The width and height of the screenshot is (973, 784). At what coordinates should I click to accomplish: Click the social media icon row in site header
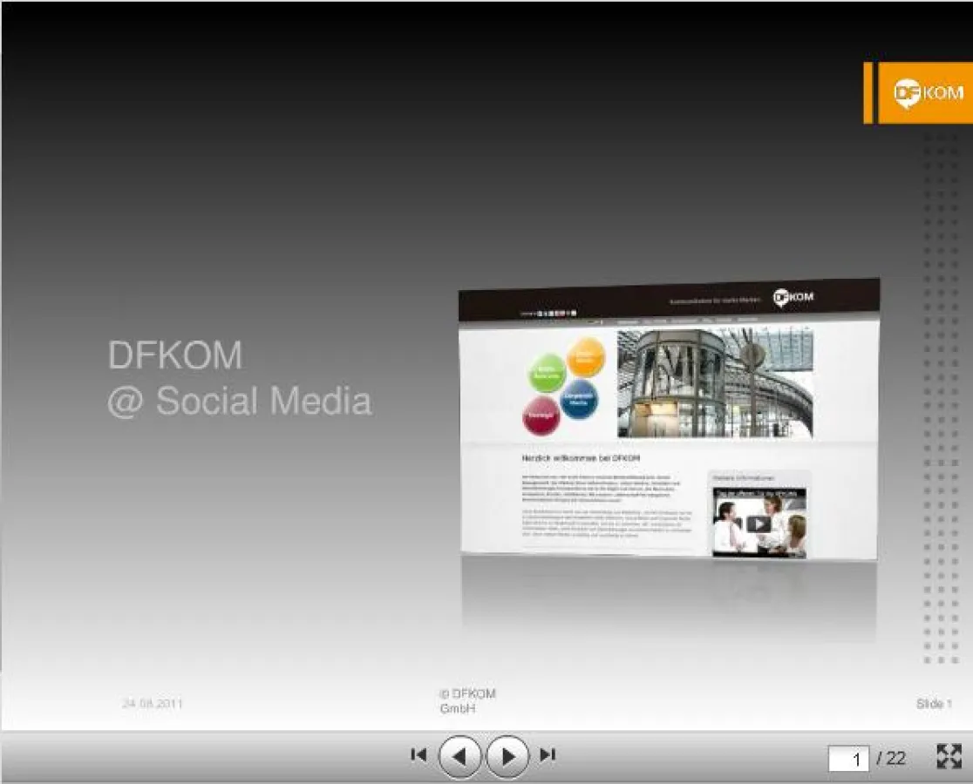click(555, 312)
